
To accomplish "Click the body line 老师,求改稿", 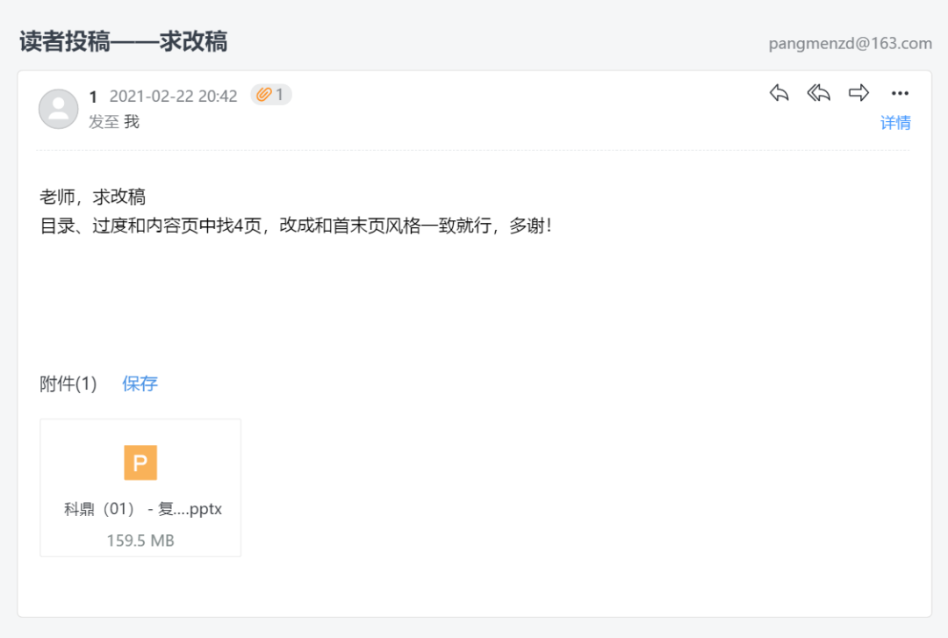I will [x=92, y=197].
